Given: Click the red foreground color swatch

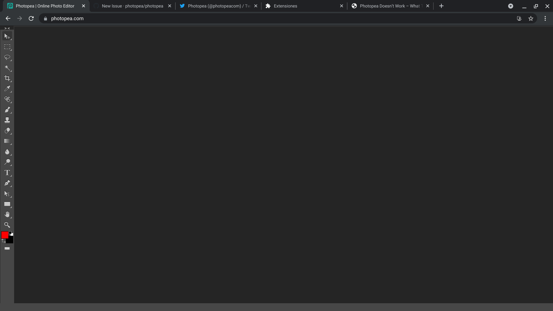Looking at the screenshot, I should click(5, 235).
